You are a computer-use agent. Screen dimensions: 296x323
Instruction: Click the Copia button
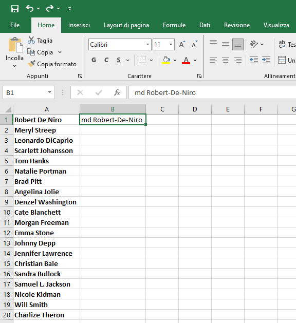pos(40,52)
